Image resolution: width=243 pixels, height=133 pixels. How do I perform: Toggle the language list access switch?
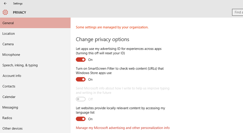(80, 119)
